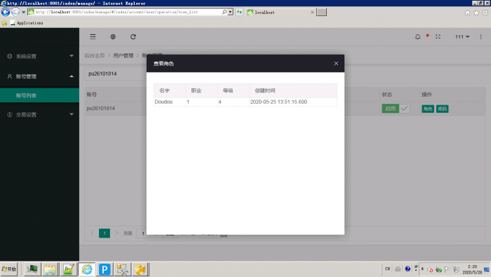This screenshot has width=491, height=277.
Task: Close the localhost browser tab
Action: click(312, 12)
